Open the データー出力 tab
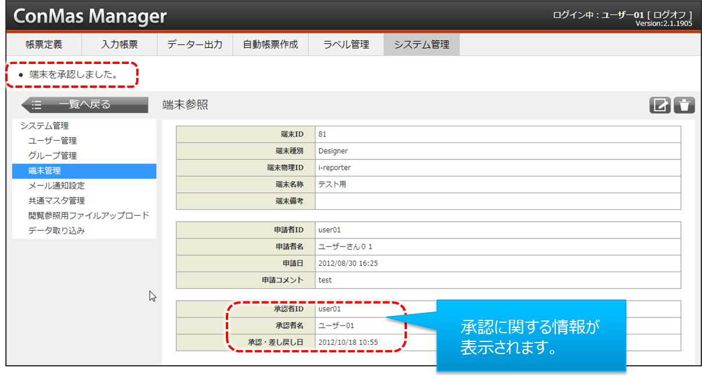The height and width of the screenshot is (378, 702). click(194, 45)
